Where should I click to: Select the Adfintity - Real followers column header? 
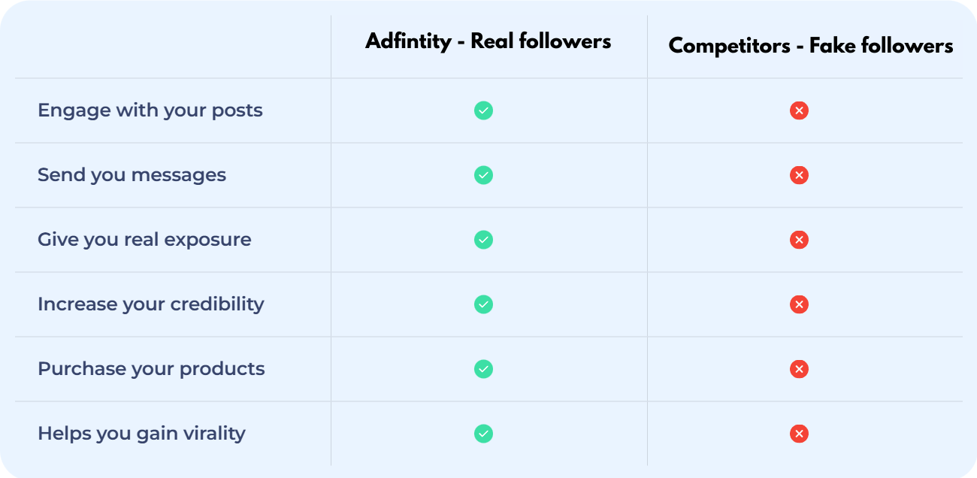pos(488,41)
